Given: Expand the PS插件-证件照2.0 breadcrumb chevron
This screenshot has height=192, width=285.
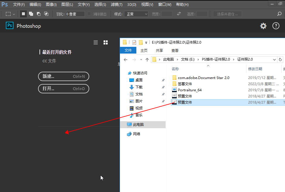Looking at the screenshot, I should [234, 59].
